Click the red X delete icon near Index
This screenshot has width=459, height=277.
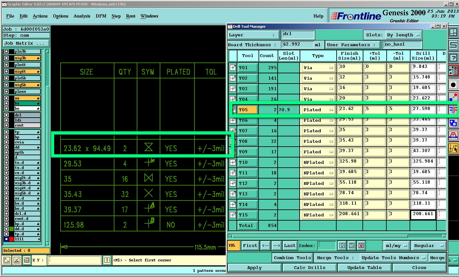pyautogui.click(x=361, y=245)
